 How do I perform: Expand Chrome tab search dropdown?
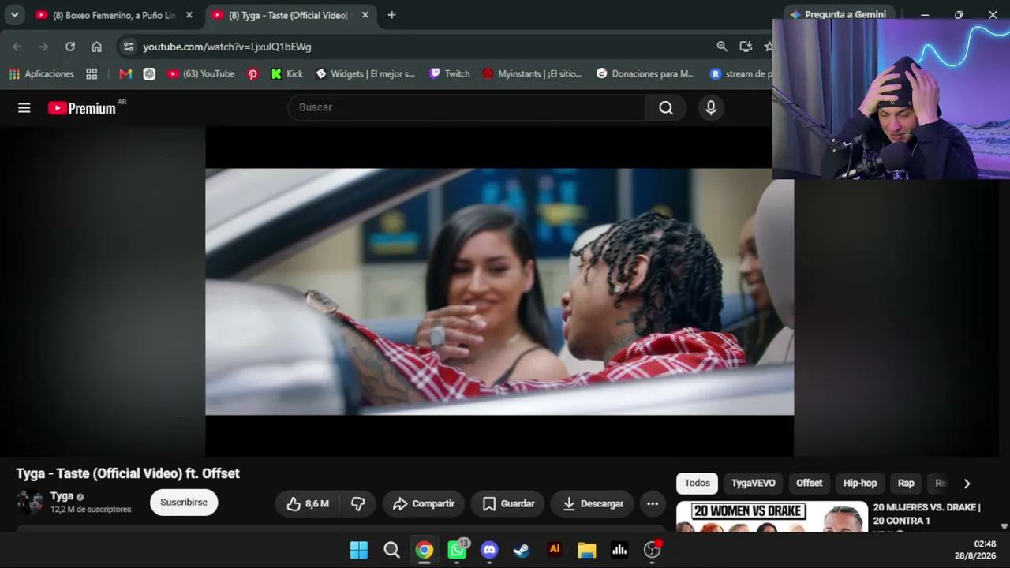tap(14, 15)
